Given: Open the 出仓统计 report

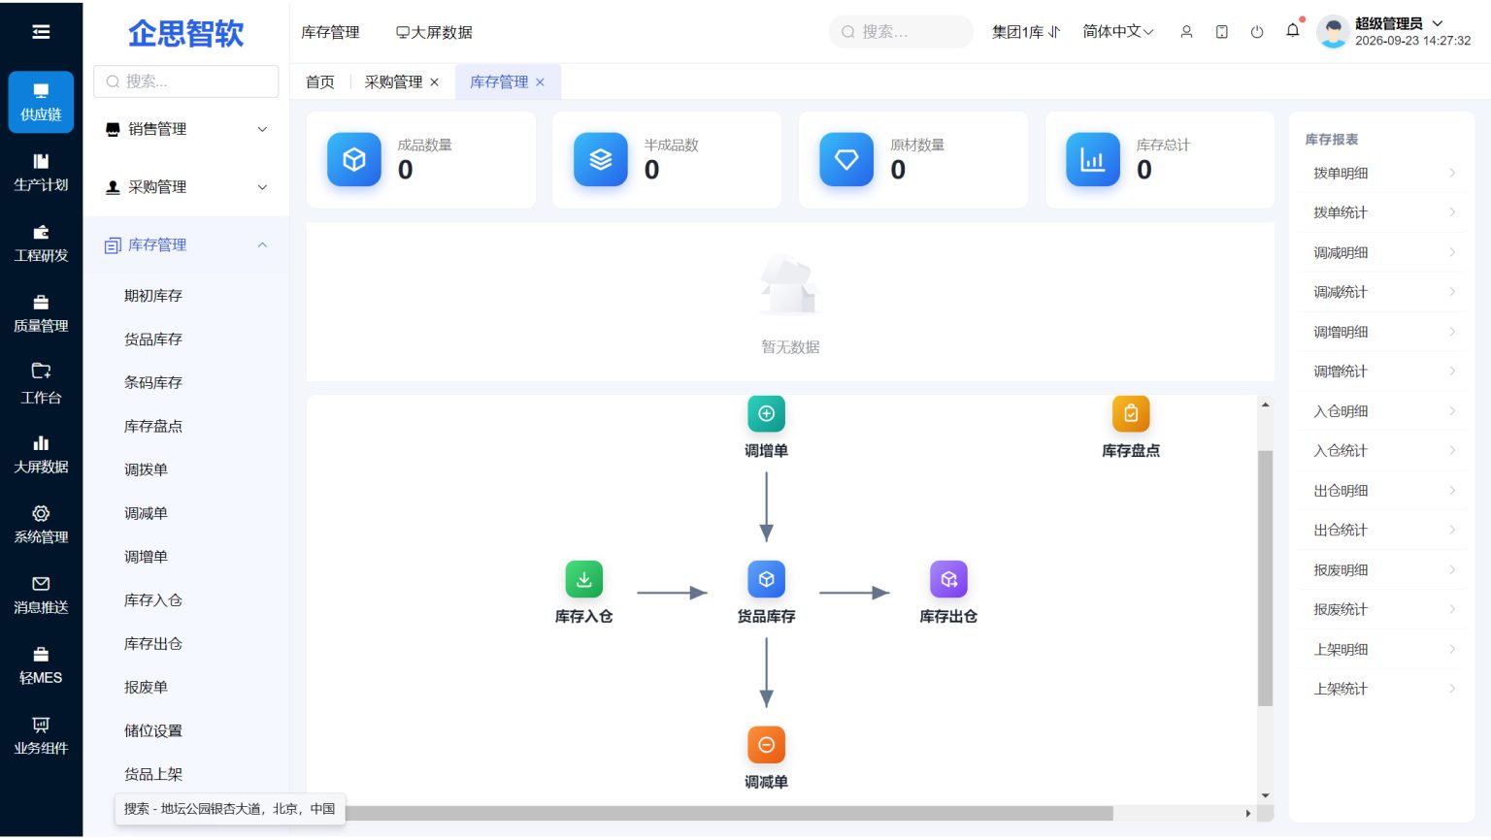Looking at the screenshot, I should 1383,531.
